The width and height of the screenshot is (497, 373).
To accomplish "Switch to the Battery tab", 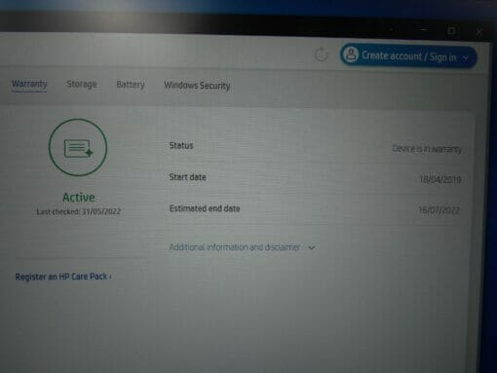I will click(131, 85).
